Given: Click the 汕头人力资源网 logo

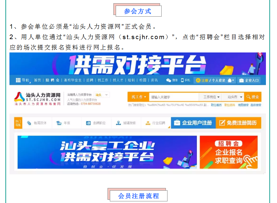Looking at the screenshot, I should click(x=37, y=99).
